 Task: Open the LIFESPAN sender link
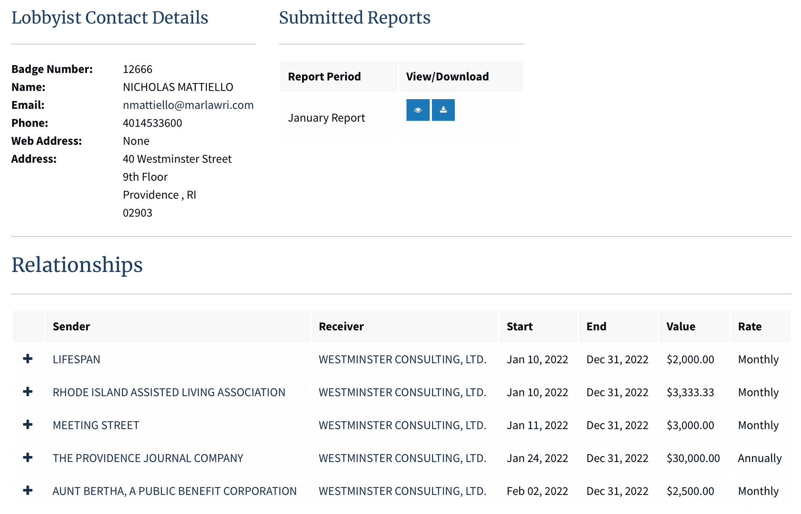(x=76, y=360)
